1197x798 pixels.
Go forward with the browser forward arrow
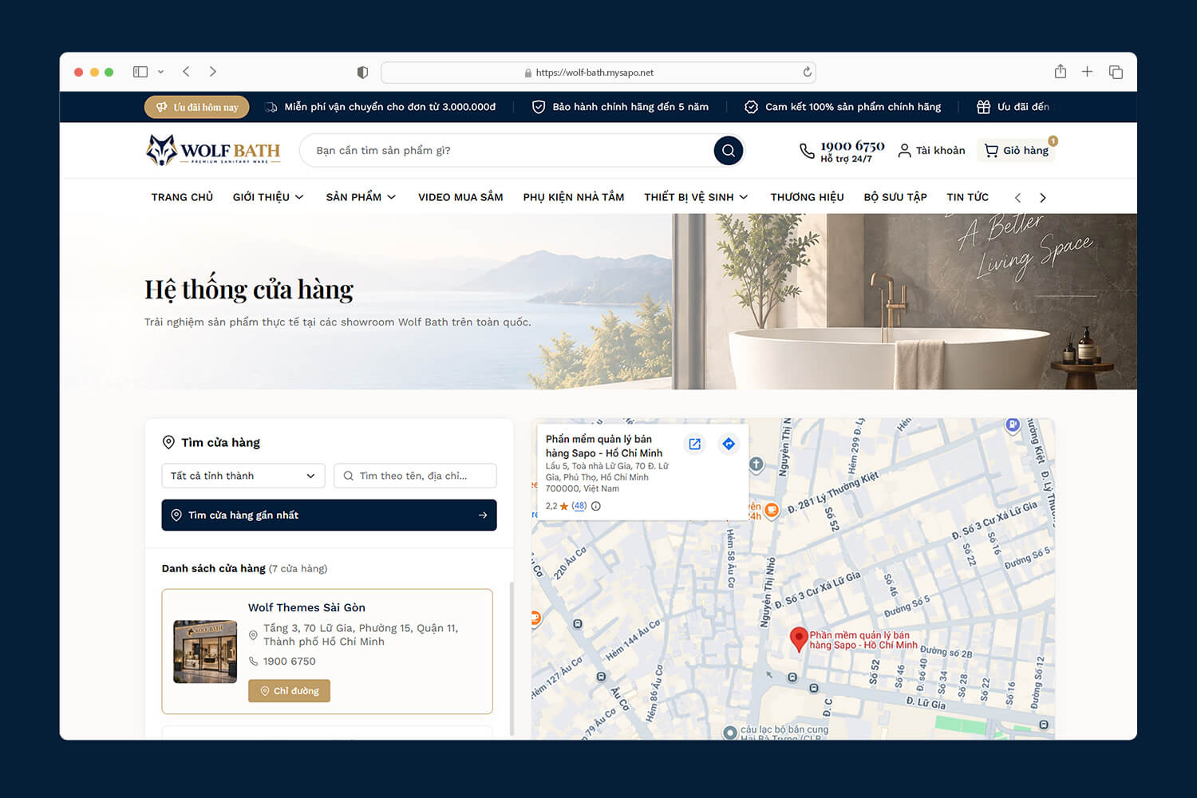tap(213, 72)
